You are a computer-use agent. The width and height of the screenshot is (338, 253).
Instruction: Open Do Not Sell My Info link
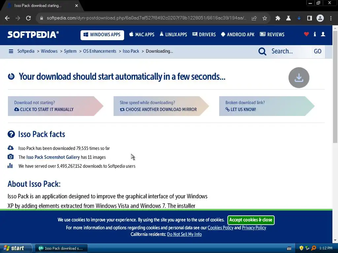point(184,234)
